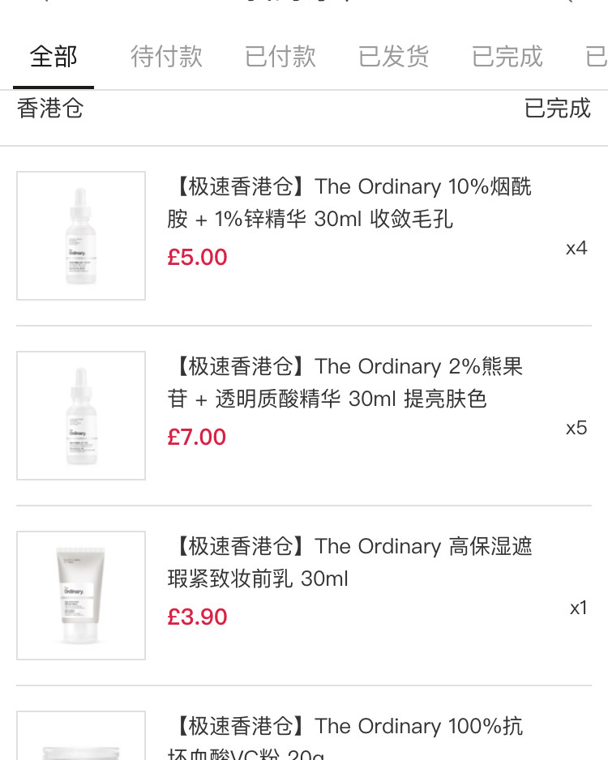Open the 100%抗坏血酸VC粉 item title
This screenshot has width=608, height=760.
coord(345,737)
